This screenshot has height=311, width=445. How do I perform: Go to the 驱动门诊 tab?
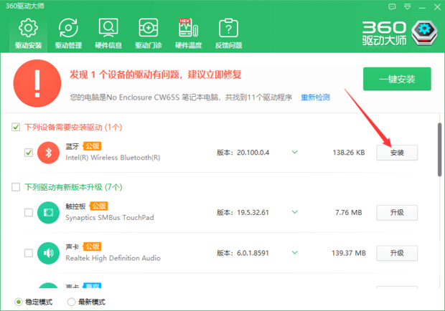(148, 34)
